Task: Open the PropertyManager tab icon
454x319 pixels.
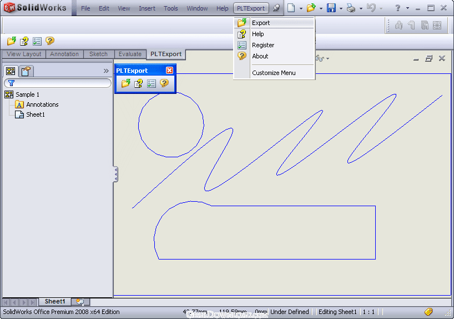Action: pyautogui.click(x=26, y=71)
